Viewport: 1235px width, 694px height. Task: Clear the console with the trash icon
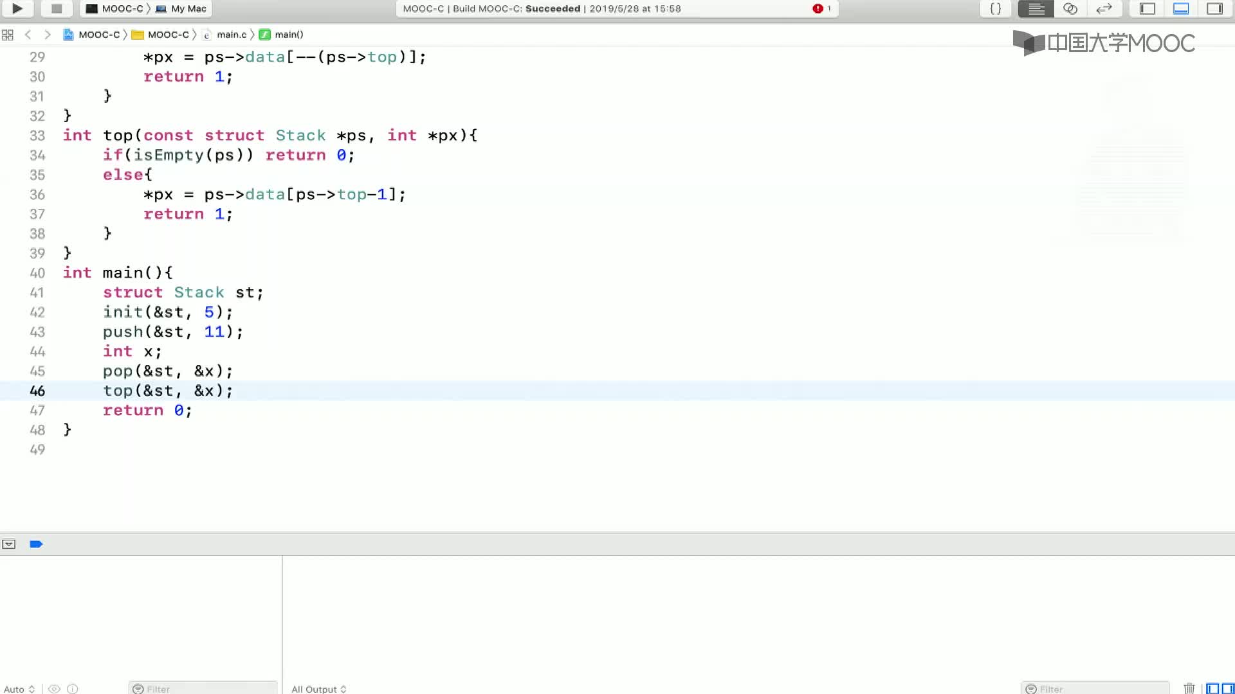(1189, 688)
